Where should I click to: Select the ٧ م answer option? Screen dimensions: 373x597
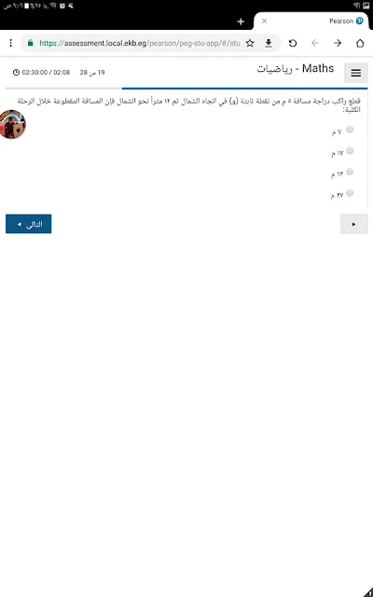[x=350, y=130]
